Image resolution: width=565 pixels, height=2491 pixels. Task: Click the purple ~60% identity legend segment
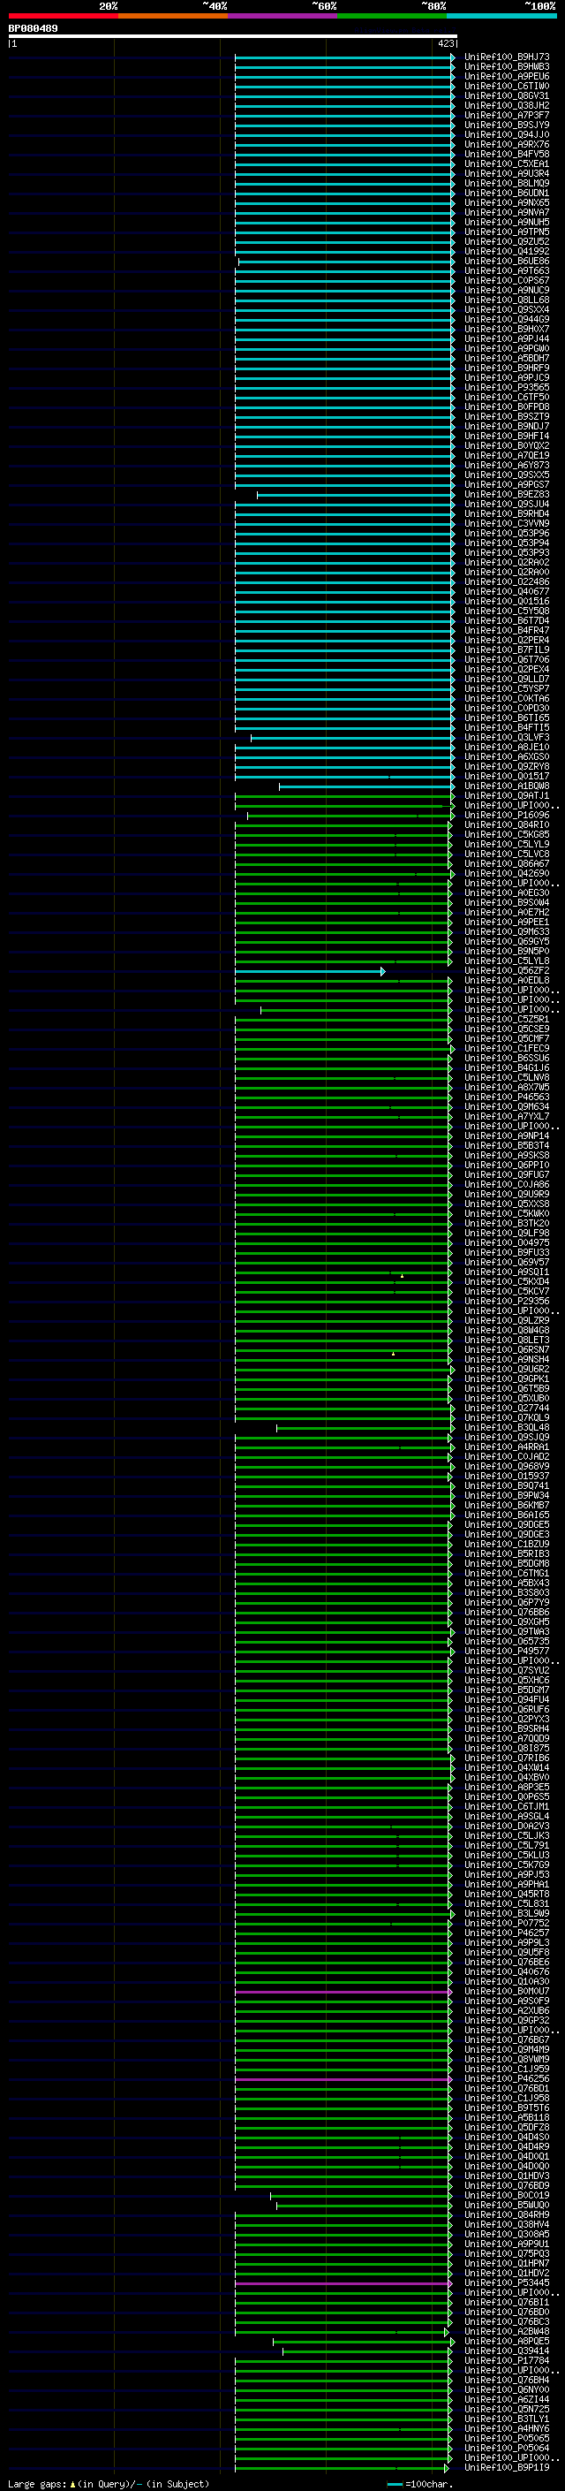(283, 16)
